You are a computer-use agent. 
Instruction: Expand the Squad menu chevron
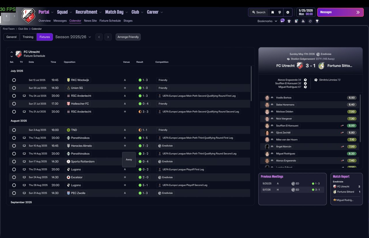(71, 12)
